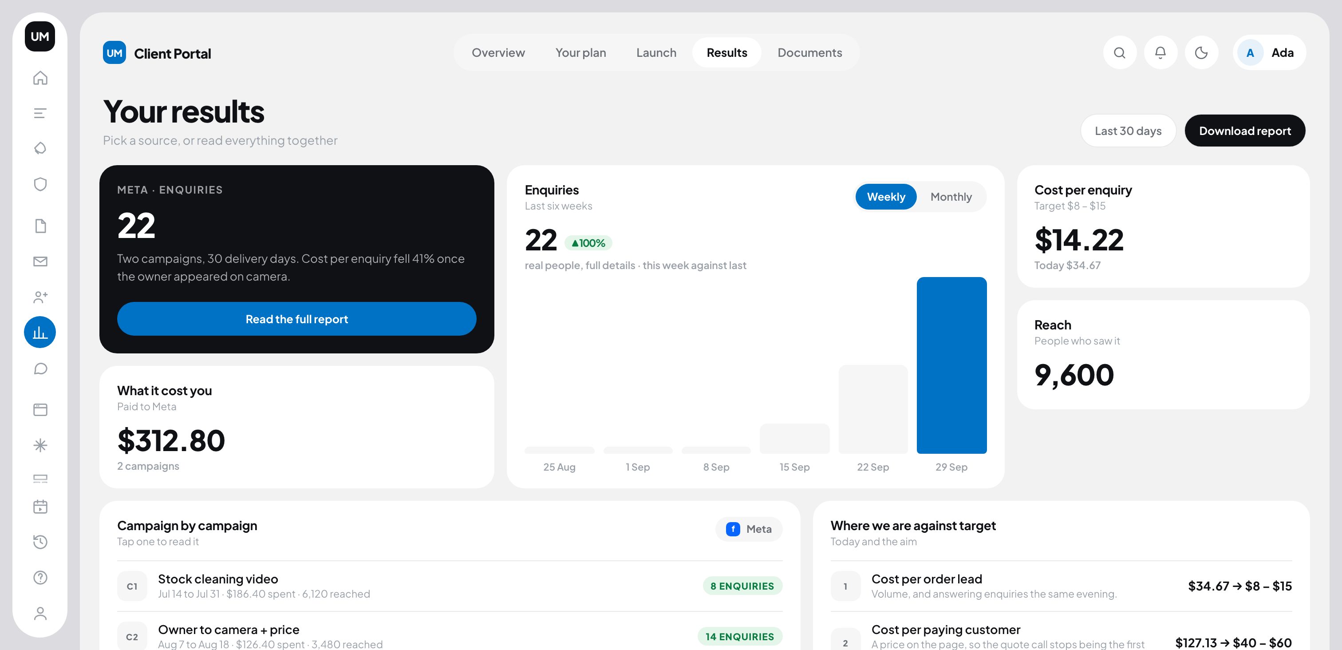Screen dimensions: 1342x650
Task: Open the Stock cleaning video campaign row
Action: pyautogui.click(x=450, y=586)
